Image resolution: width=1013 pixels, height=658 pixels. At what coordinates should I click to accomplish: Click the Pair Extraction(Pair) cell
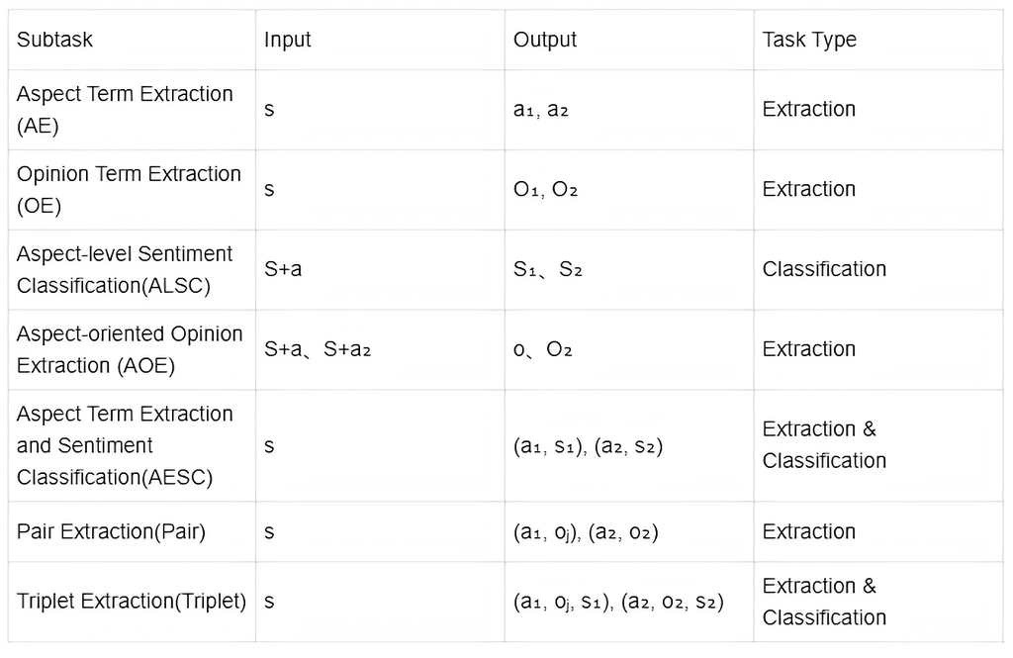pyautogui.click(x=132, y=531)
